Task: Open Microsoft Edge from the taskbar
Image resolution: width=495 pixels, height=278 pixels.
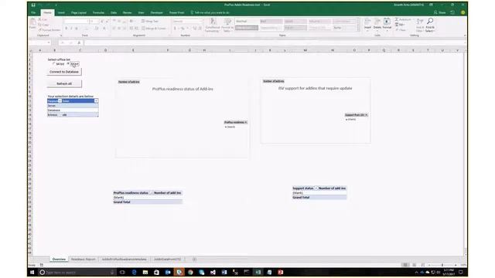Action: (134, 272)
